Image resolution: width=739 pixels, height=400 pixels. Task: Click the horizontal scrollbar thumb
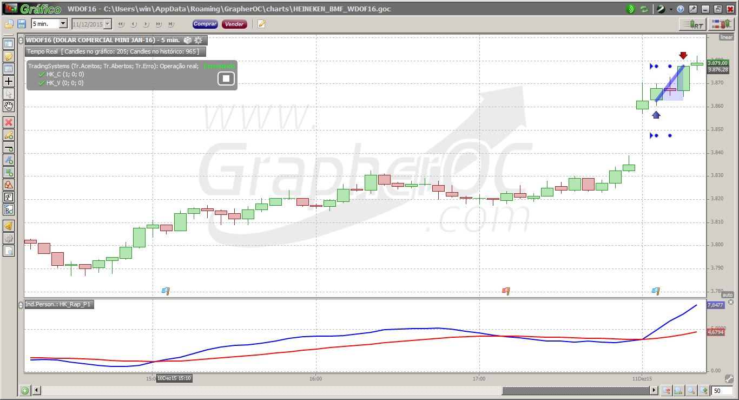tap(576, 390)
